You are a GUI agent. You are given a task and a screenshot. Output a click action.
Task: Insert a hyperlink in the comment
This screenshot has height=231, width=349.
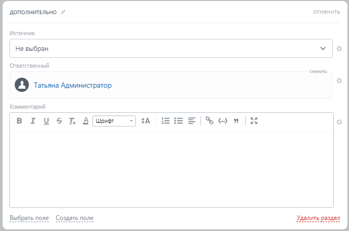point(209,121)
